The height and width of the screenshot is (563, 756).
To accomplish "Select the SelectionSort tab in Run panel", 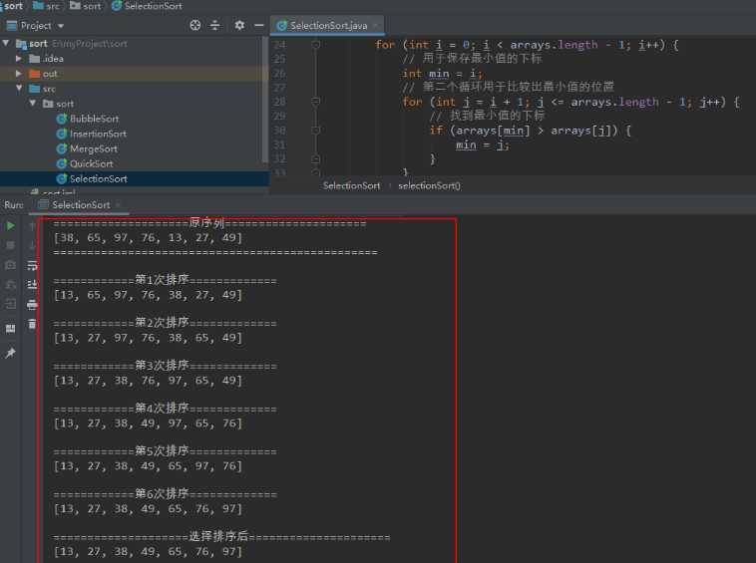I will (x=80, y=204).
